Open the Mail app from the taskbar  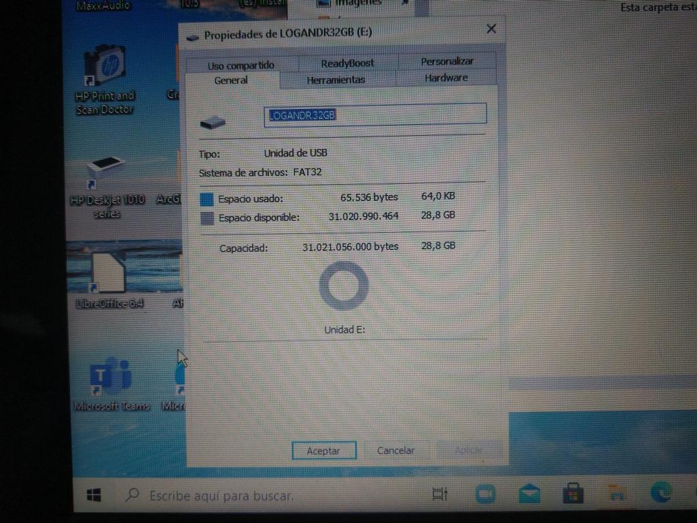click(x=530, y=494)
